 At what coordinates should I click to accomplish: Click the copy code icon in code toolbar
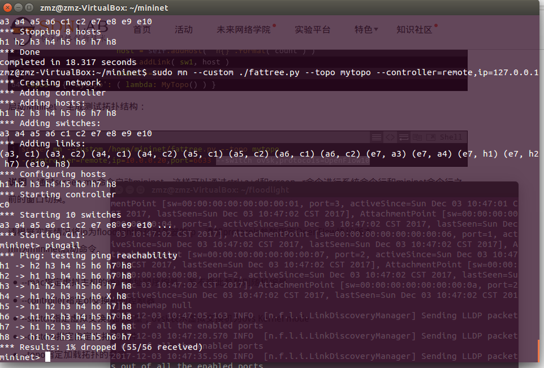417,137
